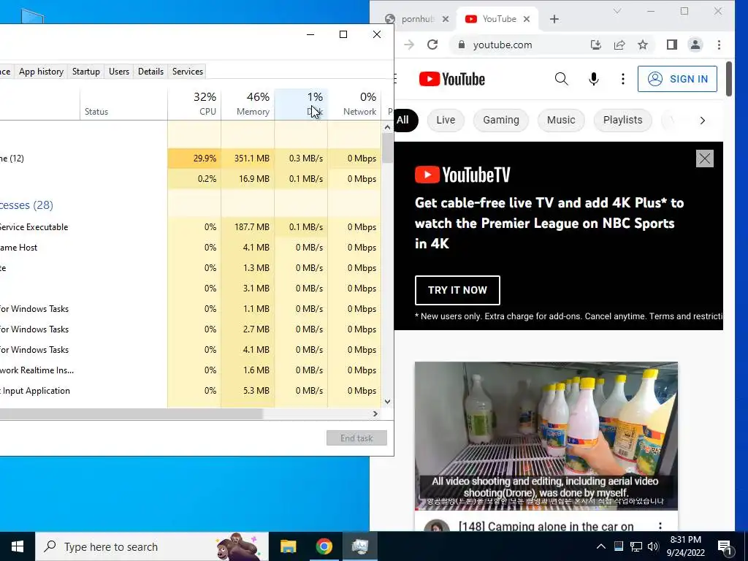Image resolution: width=748 pixels, height=561 pixels.
Task: Select the Playlists filter chip
Action: [x=622, y=121]
